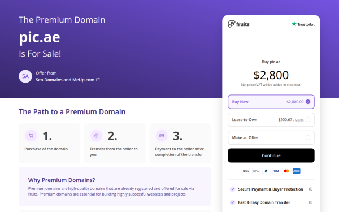Select the Buy Now option
Image resolution: width=339 pixels, height=212 pixels.
pos(271,102)
